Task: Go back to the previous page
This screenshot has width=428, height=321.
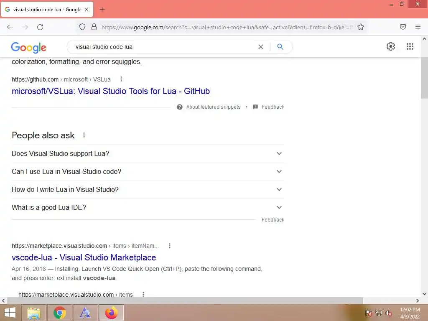Action: coord(10,27)
